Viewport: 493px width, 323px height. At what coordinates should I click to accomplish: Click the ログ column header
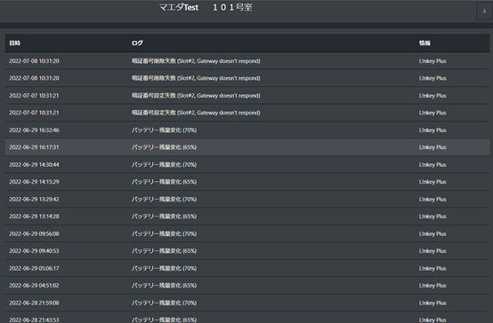[137, 43]
